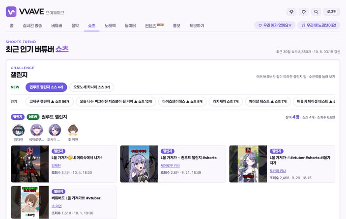The height and width of the screenshot is (219, 346).
Task: Open the 노래책 nav tab
Action: coord(110,26)
